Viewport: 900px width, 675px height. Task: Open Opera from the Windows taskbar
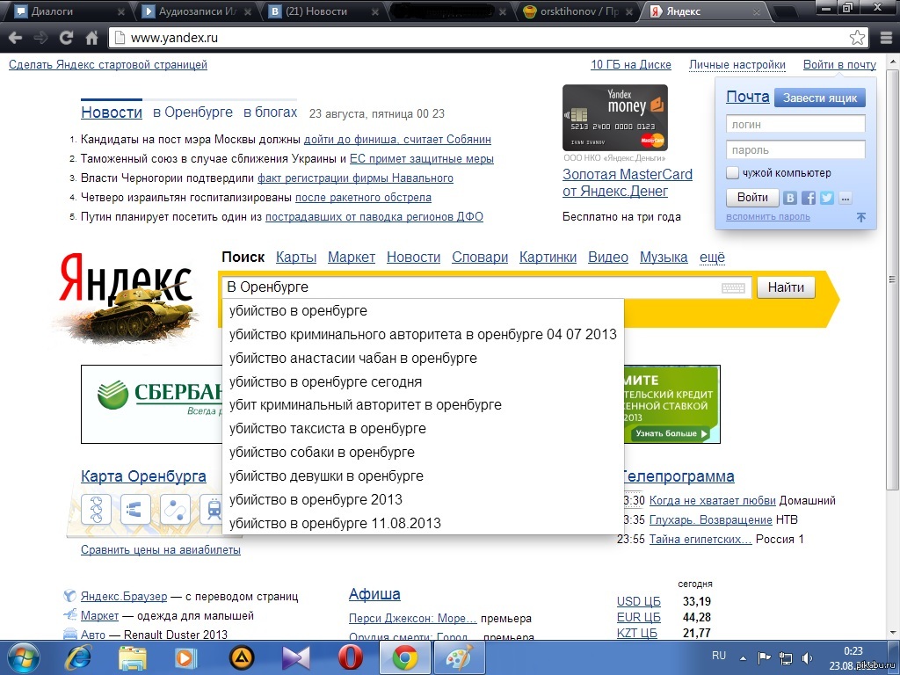pos(352,657)
